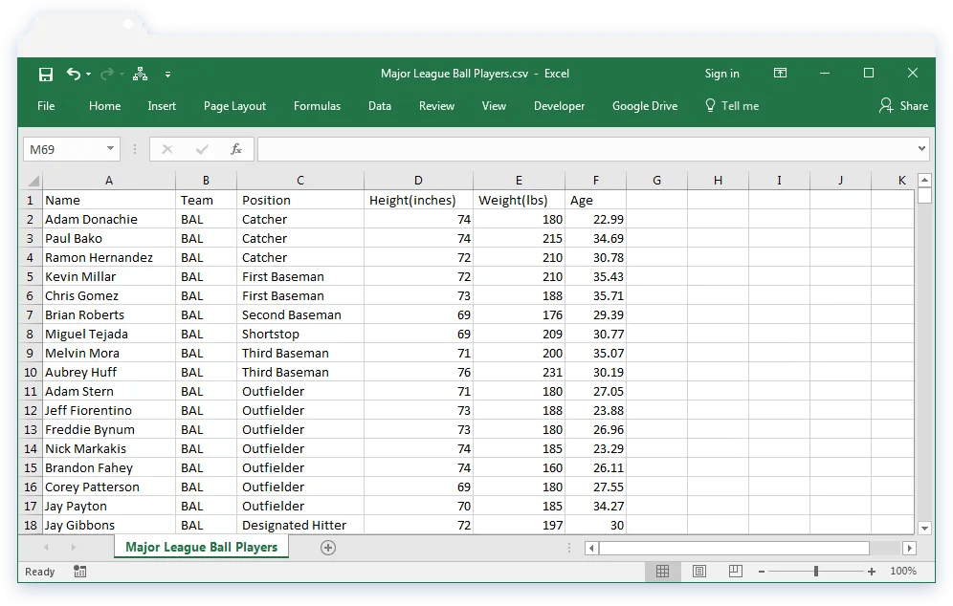This screenshot has height=606, width=953.
Task: Select column D header
Action: [418, 181]
